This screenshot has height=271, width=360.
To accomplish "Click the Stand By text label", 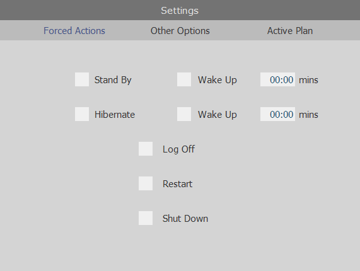I will click(113, 80).
